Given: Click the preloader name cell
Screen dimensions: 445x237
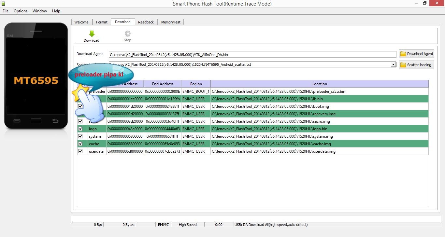Looking at the screenshot, I should 97,91.
